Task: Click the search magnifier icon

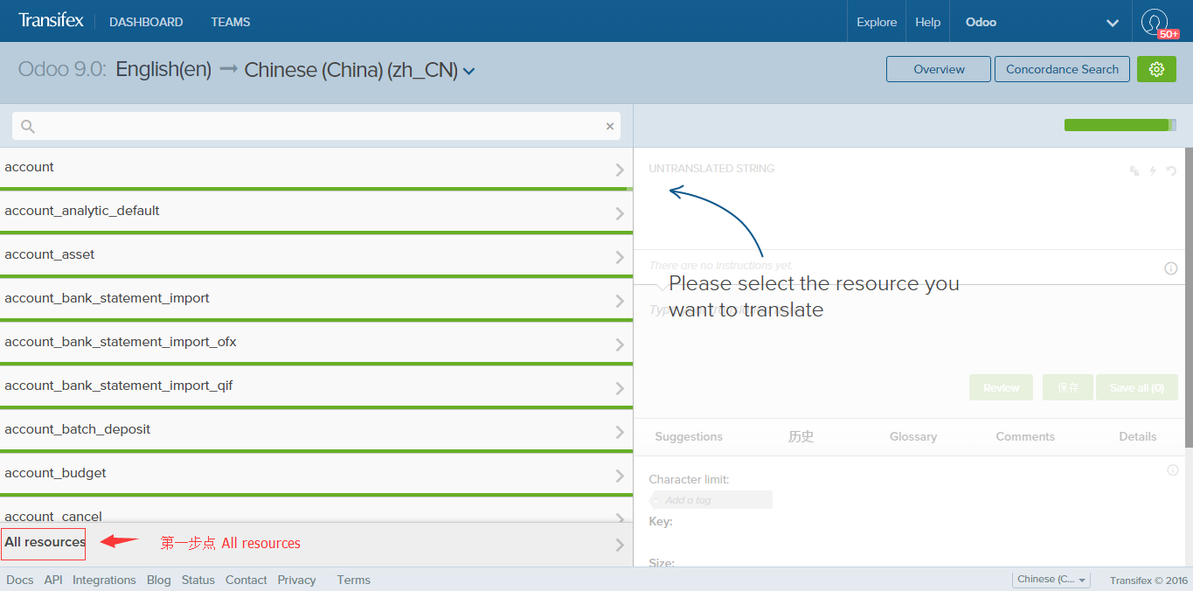Action: coord(28,127)
